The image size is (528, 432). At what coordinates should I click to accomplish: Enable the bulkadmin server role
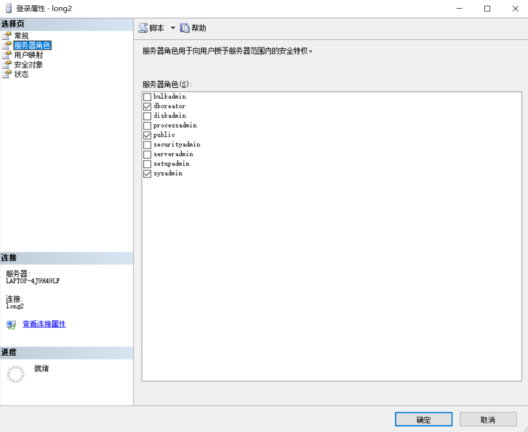coord(147,96)
